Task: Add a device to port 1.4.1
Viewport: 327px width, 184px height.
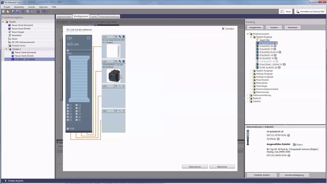Action: 116,111
